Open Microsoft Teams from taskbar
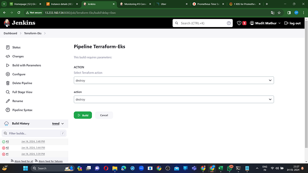Viewport: 308px width, 173px height. pos(194,168)
